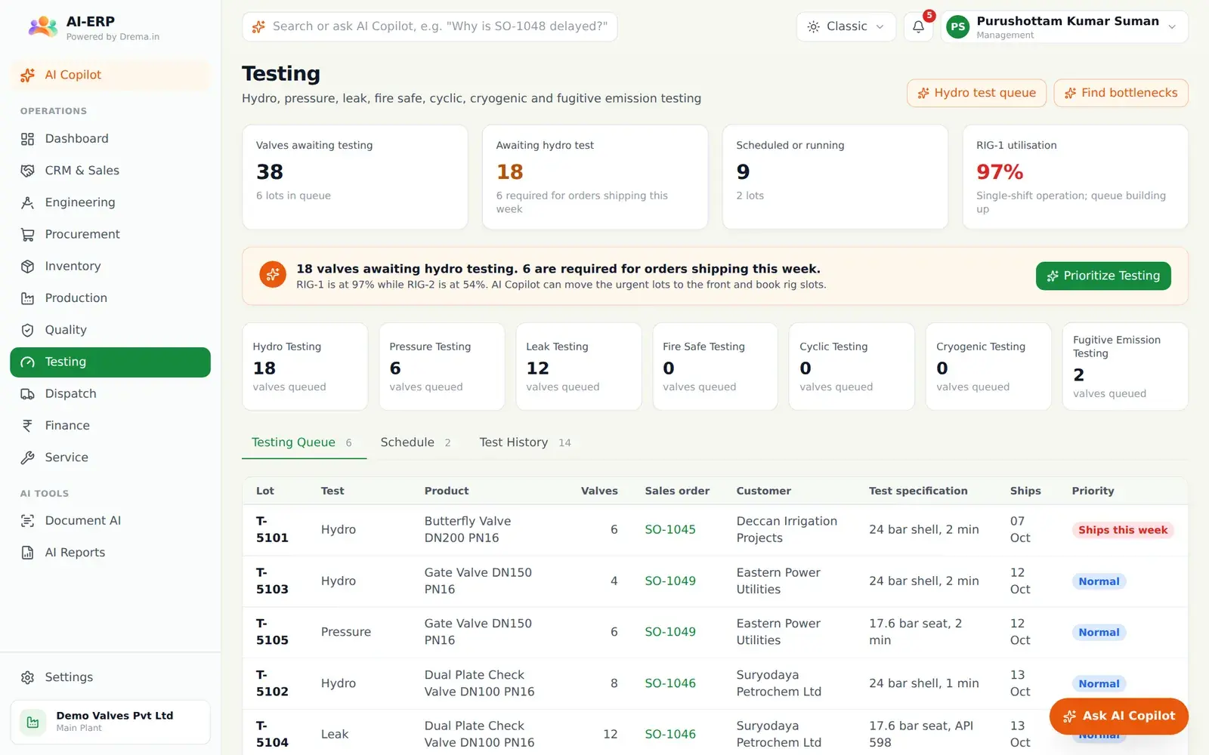This screenshot has width=1209, height=755.
Task: Click the Production factory icon
Action: click(x=28, y=298)
